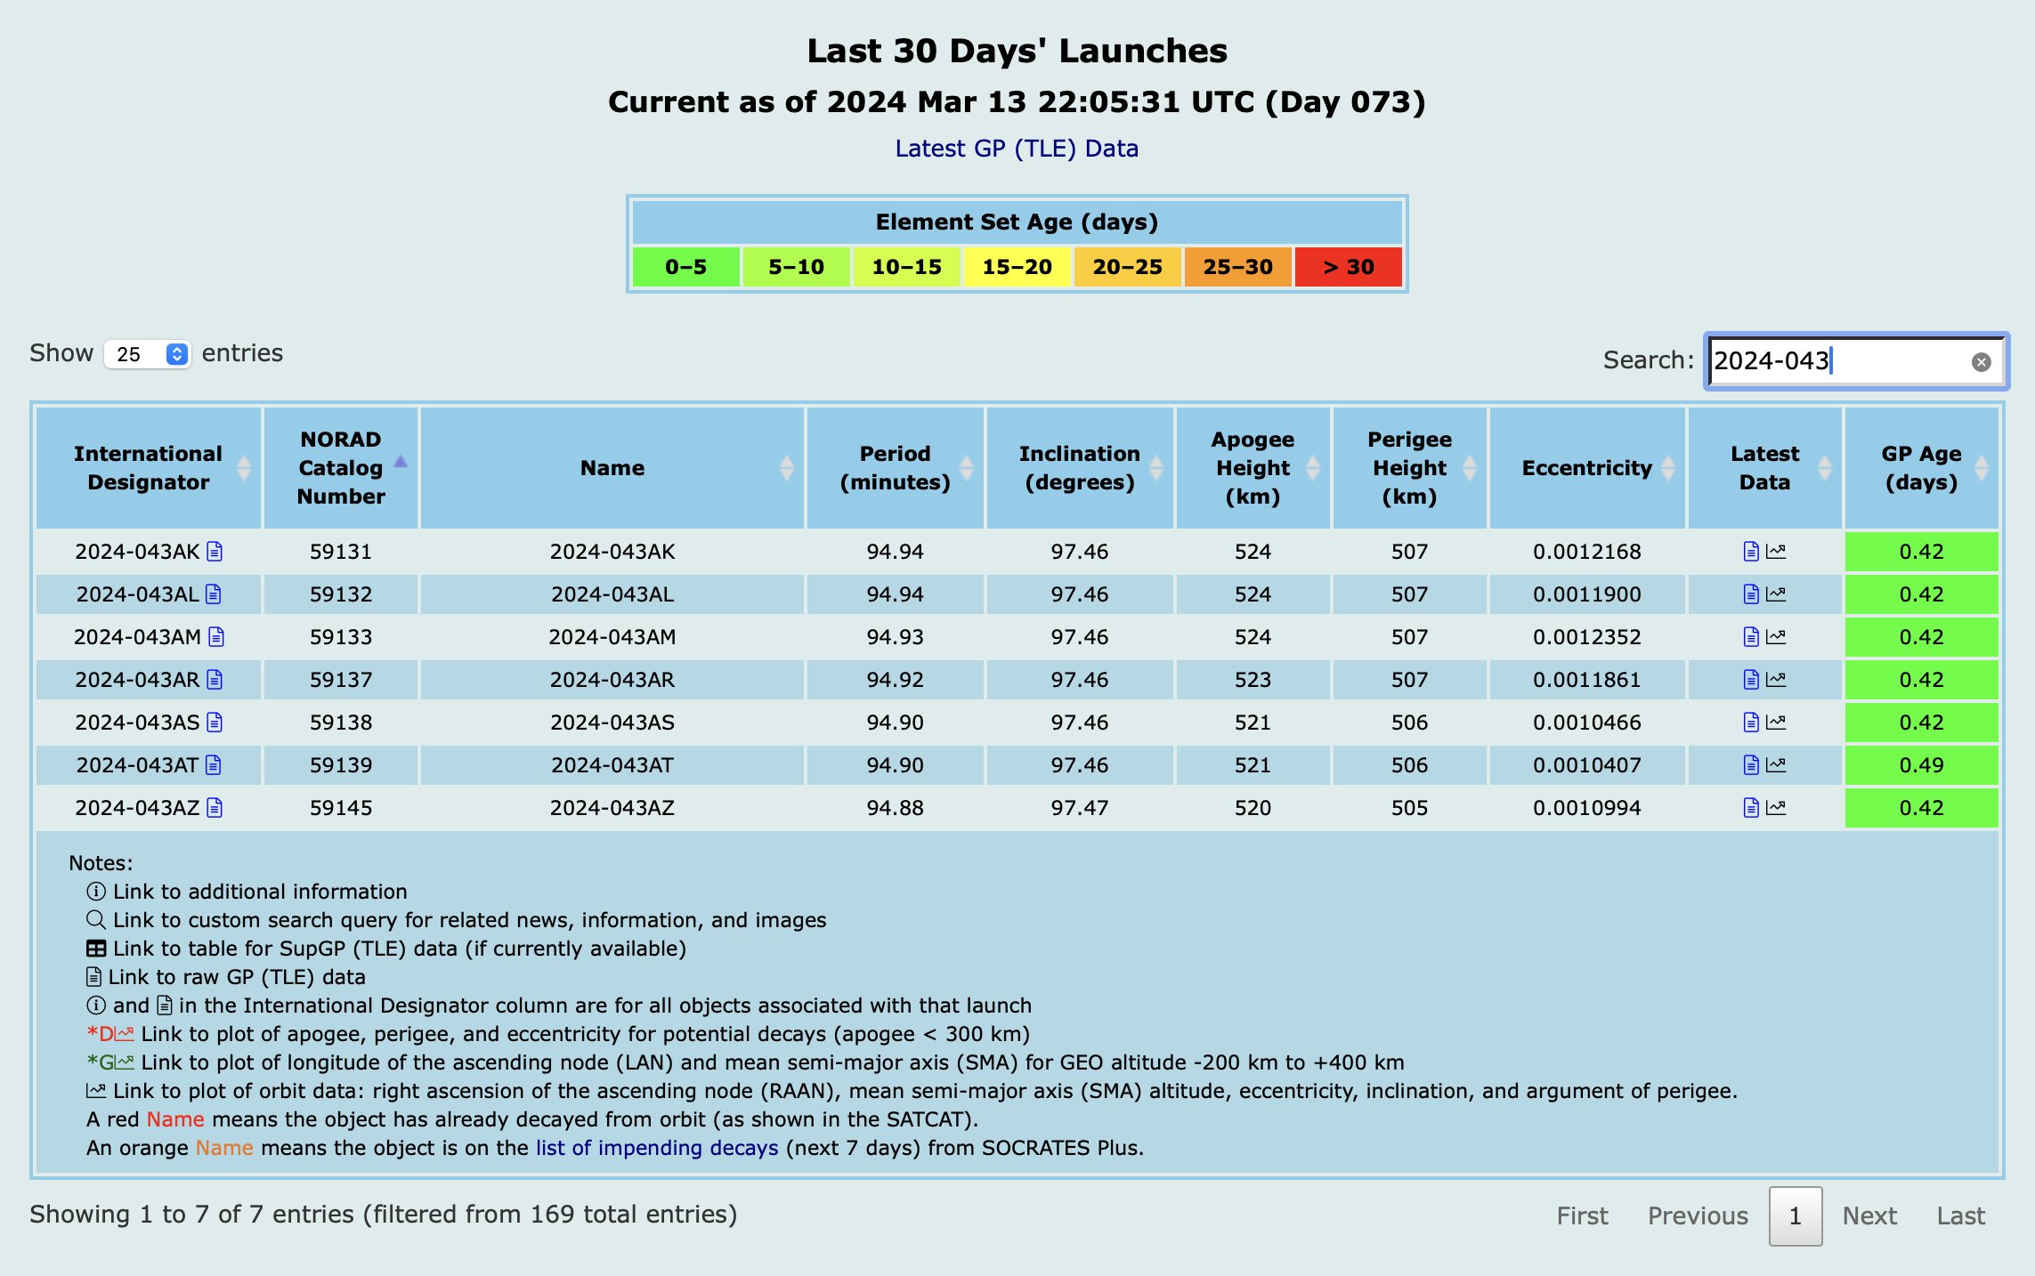The image size is (2035, 1276).
Task: Open raw GP data for 2024-043AK launch
Action: point(215,552)
